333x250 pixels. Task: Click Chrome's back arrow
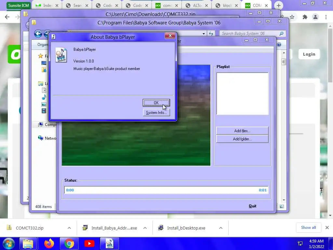click(7, 17)
